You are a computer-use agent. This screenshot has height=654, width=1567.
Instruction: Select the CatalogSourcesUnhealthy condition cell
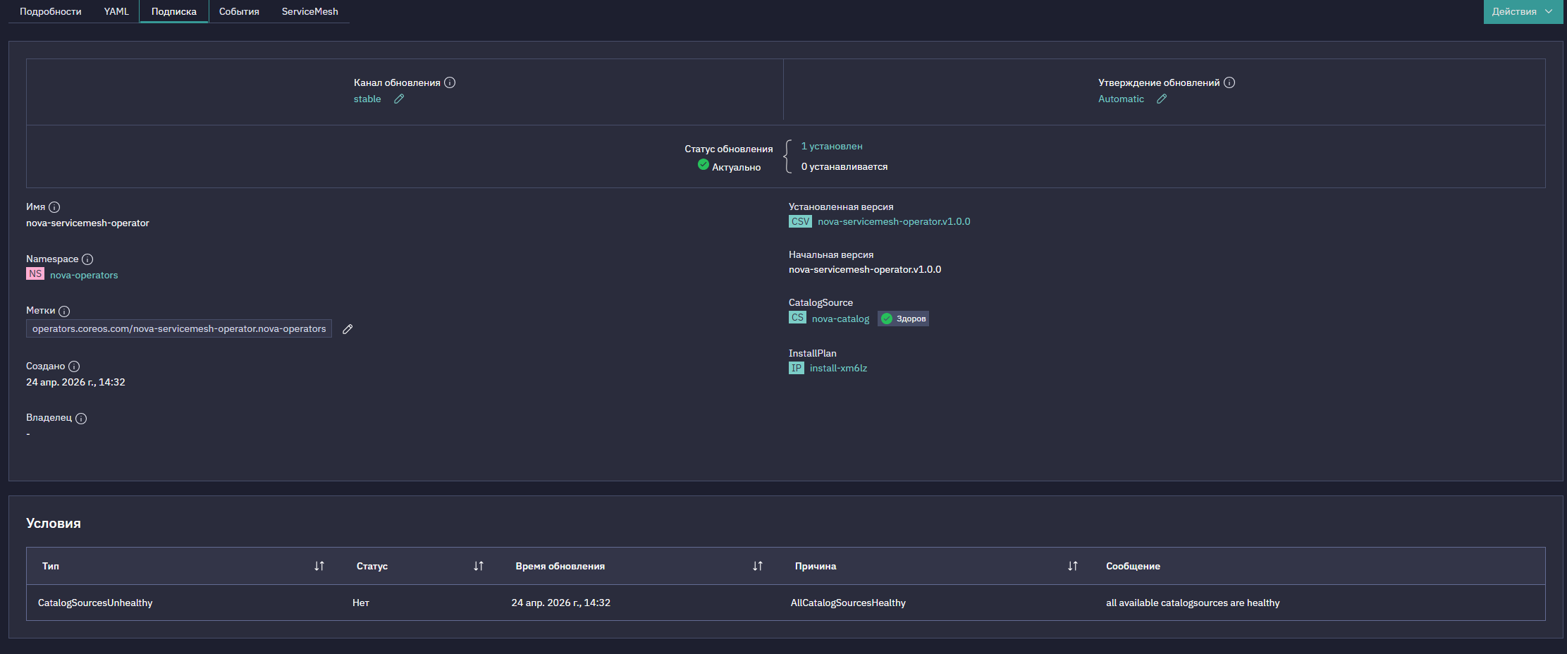pos(95,603)
